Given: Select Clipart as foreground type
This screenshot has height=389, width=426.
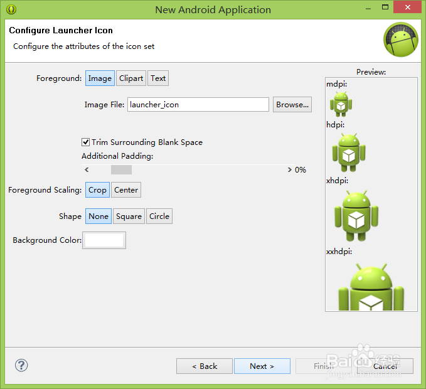Looking at the screenshot, I should 131,78.
